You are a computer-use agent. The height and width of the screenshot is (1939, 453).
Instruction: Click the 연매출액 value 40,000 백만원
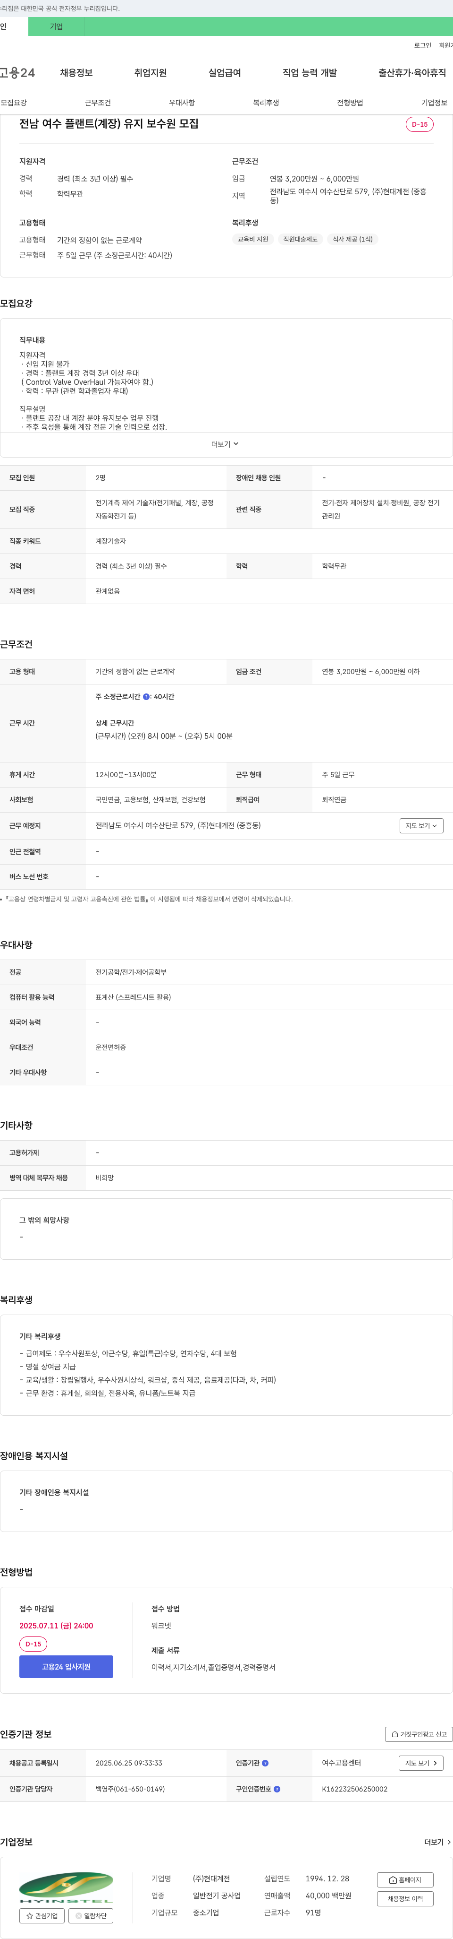click(328, 1896)
